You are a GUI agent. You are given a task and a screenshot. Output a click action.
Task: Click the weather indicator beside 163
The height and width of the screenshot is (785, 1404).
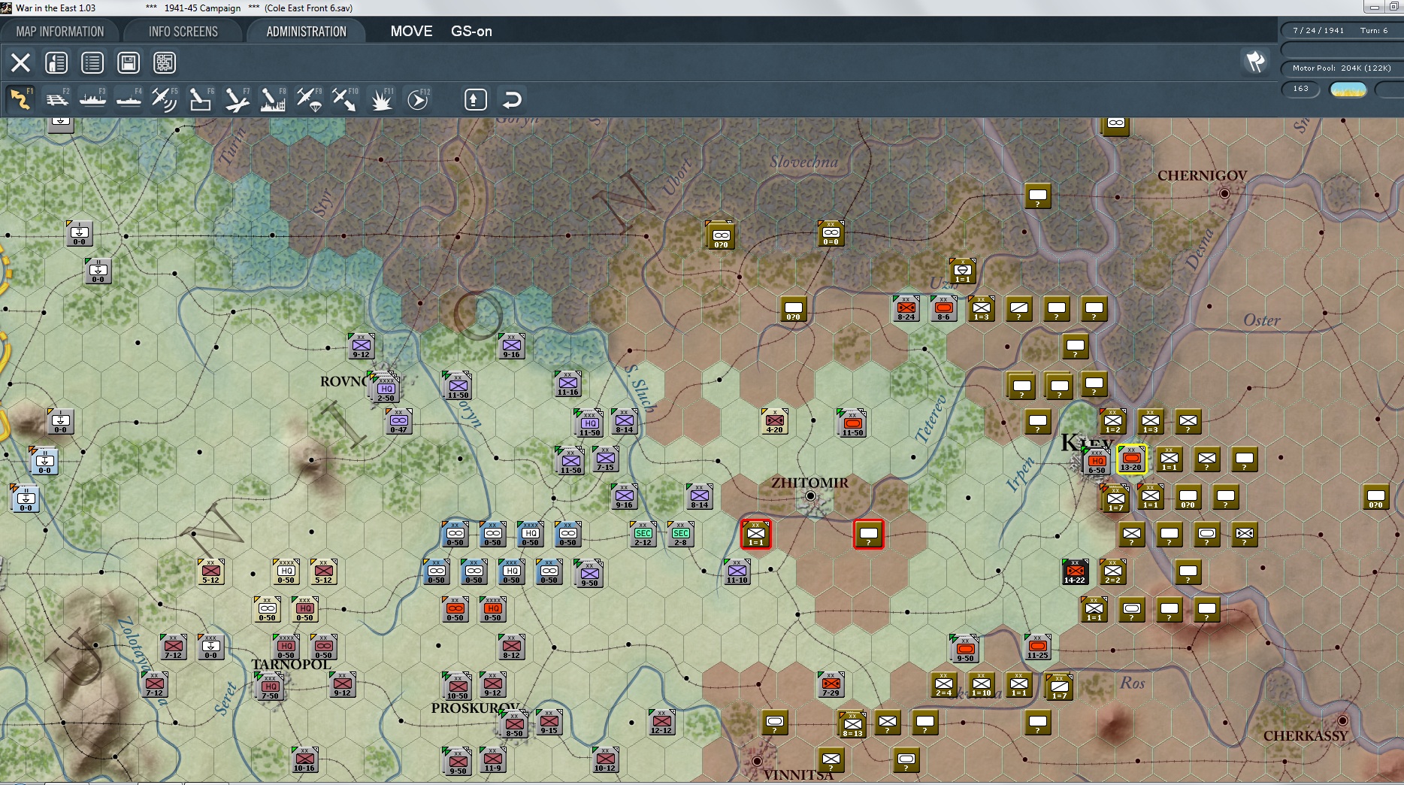click(1348, 89)
